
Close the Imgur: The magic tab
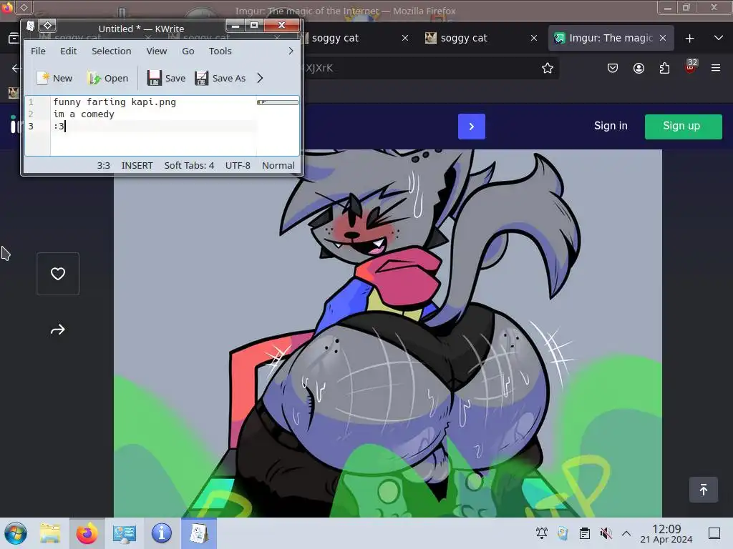tap(663, 38)
